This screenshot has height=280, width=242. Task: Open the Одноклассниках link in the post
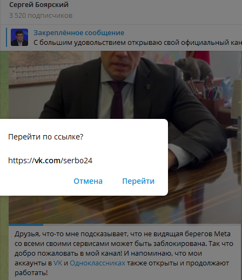click(97, 263)
